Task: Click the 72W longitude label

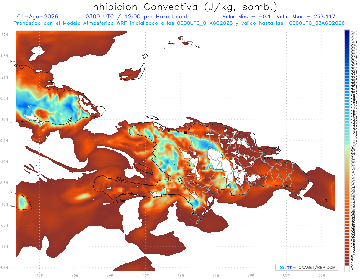Action: 180,275
